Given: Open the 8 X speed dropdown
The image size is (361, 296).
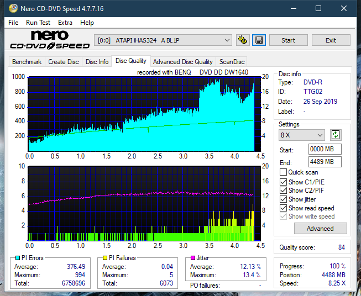Looking at the screenshot, I should (302, 135).
